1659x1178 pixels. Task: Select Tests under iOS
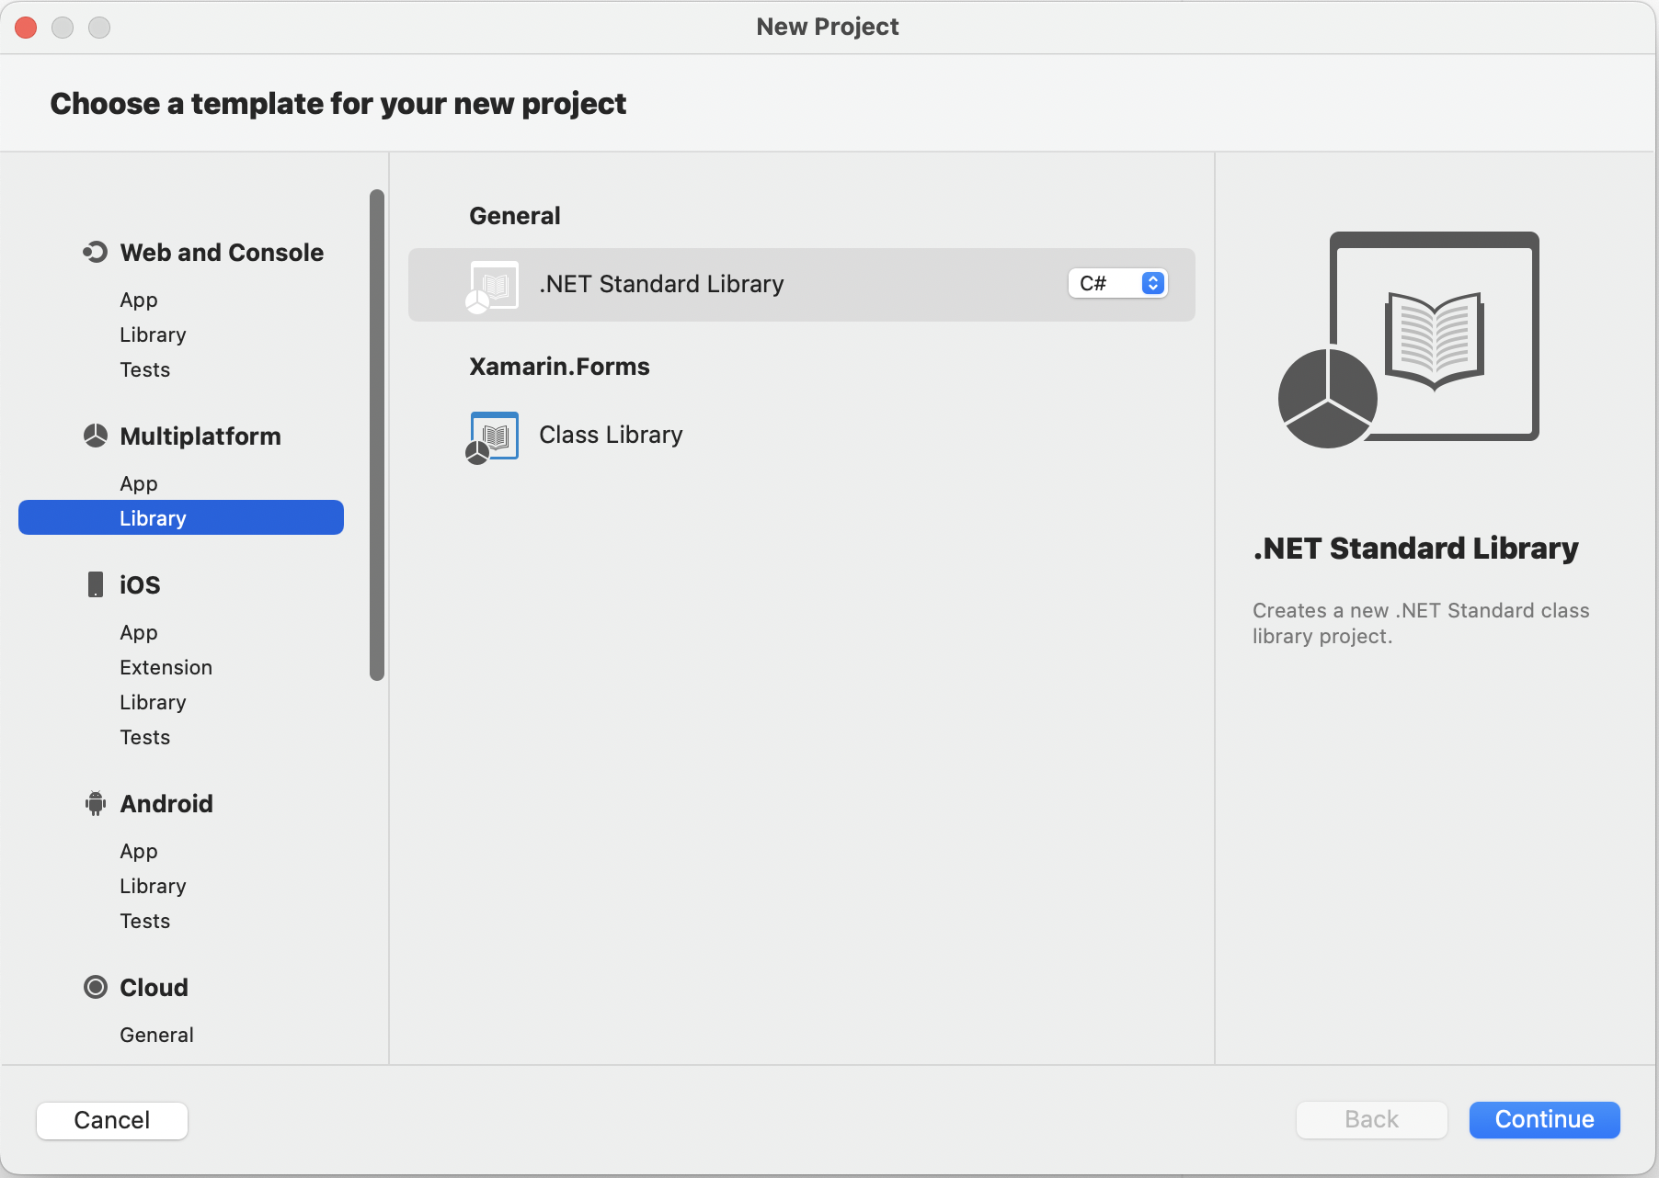coord(145,737)
